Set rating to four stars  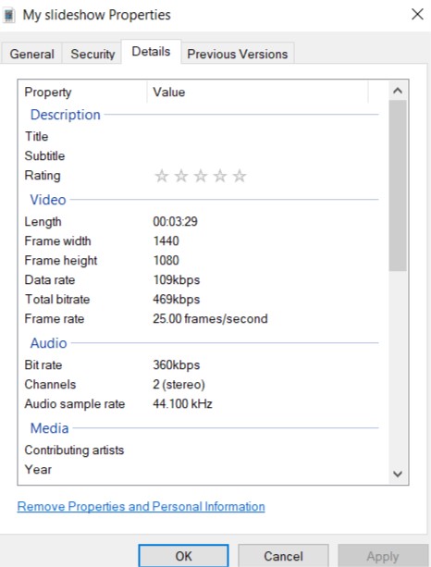(x=220, y=176)
